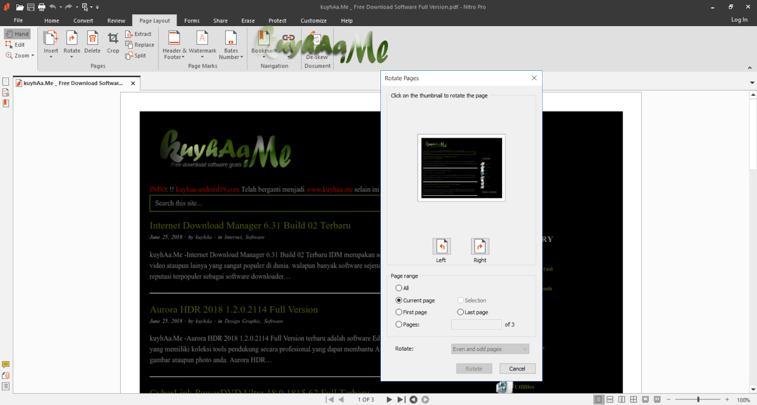This screenshot has width=757, height=405.
Task: Go to next page arrow
Action: click(389, 399)
